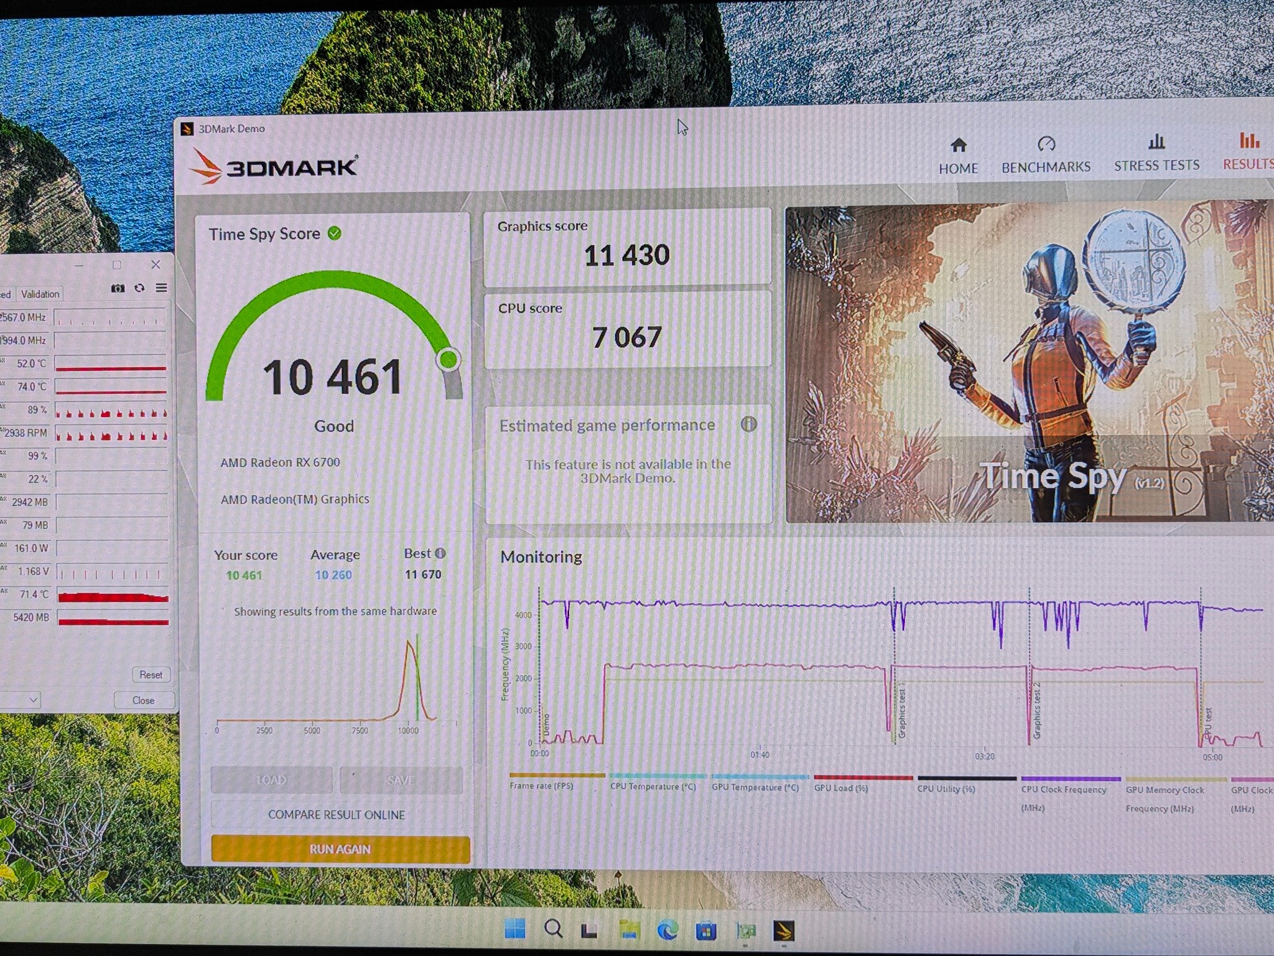Image resolution: width=1274 pixels, height=956 pixels.
Task: Click the GPU-Z refresh icon
Action: click(139, 288)
